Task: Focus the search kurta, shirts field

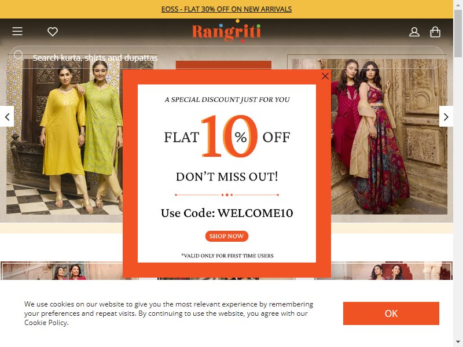Action: [x=226, y=57]
